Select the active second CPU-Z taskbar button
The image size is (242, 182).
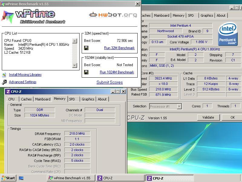coord(169,178)
